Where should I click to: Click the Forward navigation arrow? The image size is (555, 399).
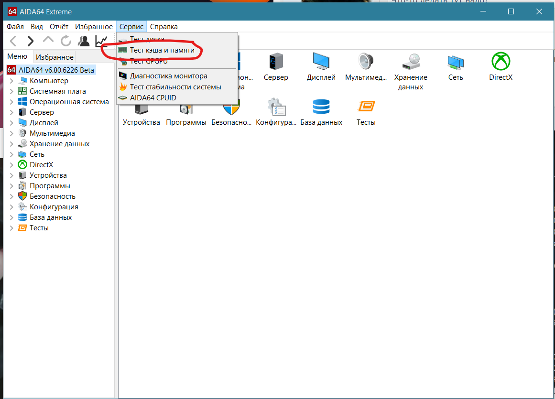31,42
